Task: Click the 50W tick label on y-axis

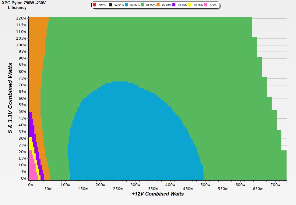Action: (22, 112)
